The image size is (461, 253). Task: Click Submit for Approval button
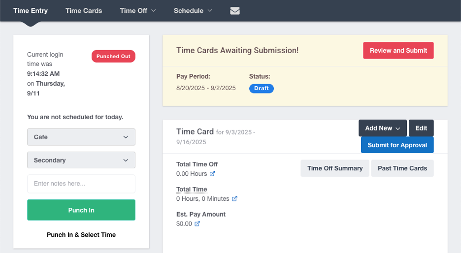(x=397, y=145)
